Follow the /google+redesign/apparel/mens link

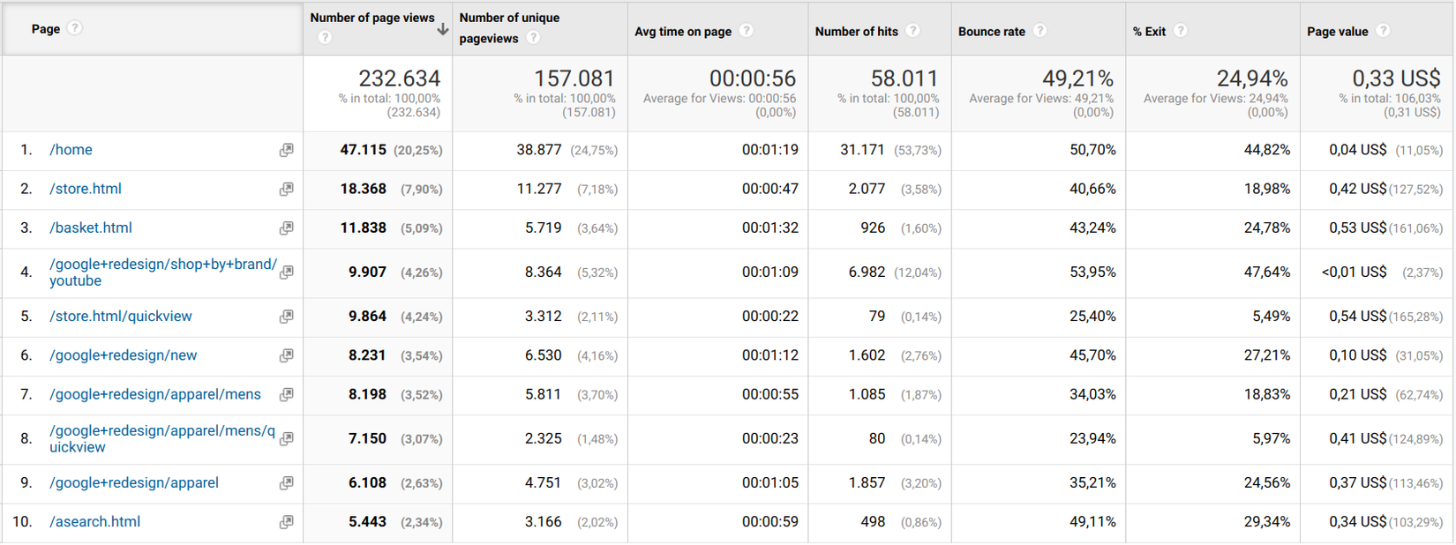point(155,394)
